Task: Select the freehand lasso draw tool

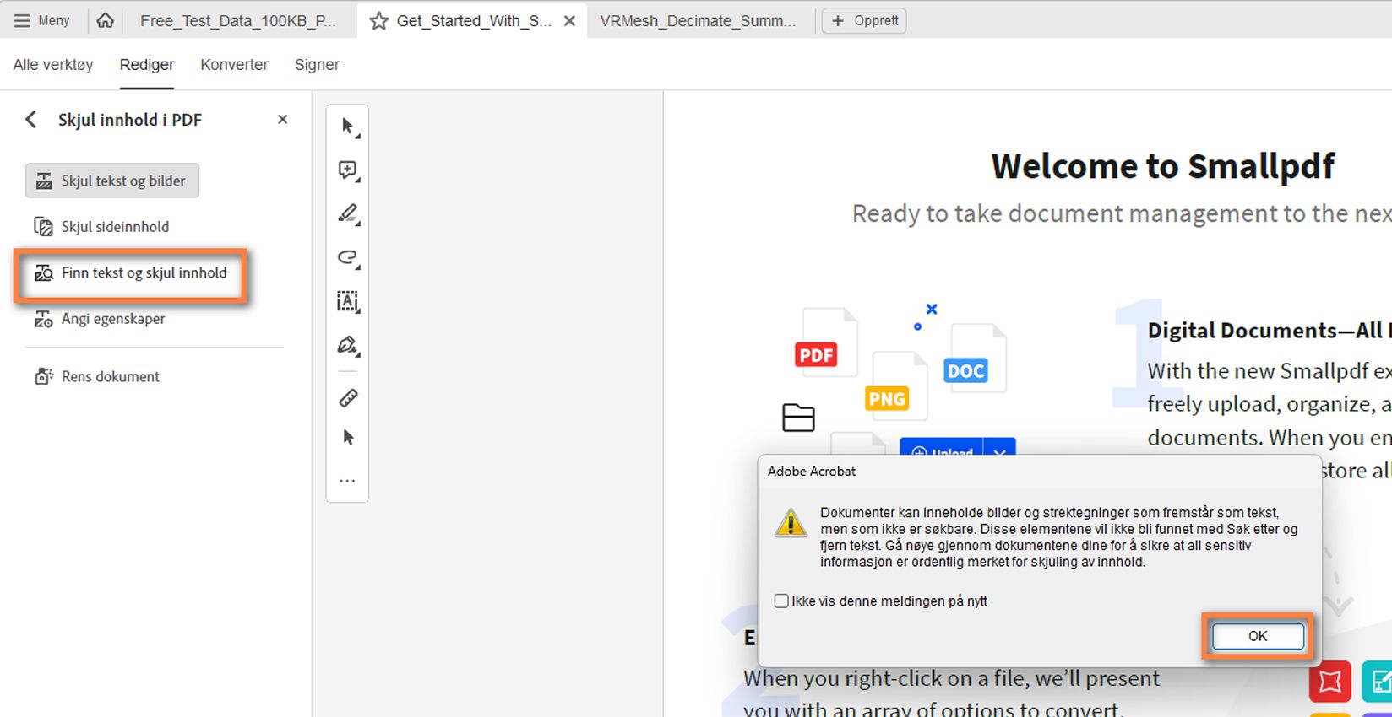Action: (347, 257)
